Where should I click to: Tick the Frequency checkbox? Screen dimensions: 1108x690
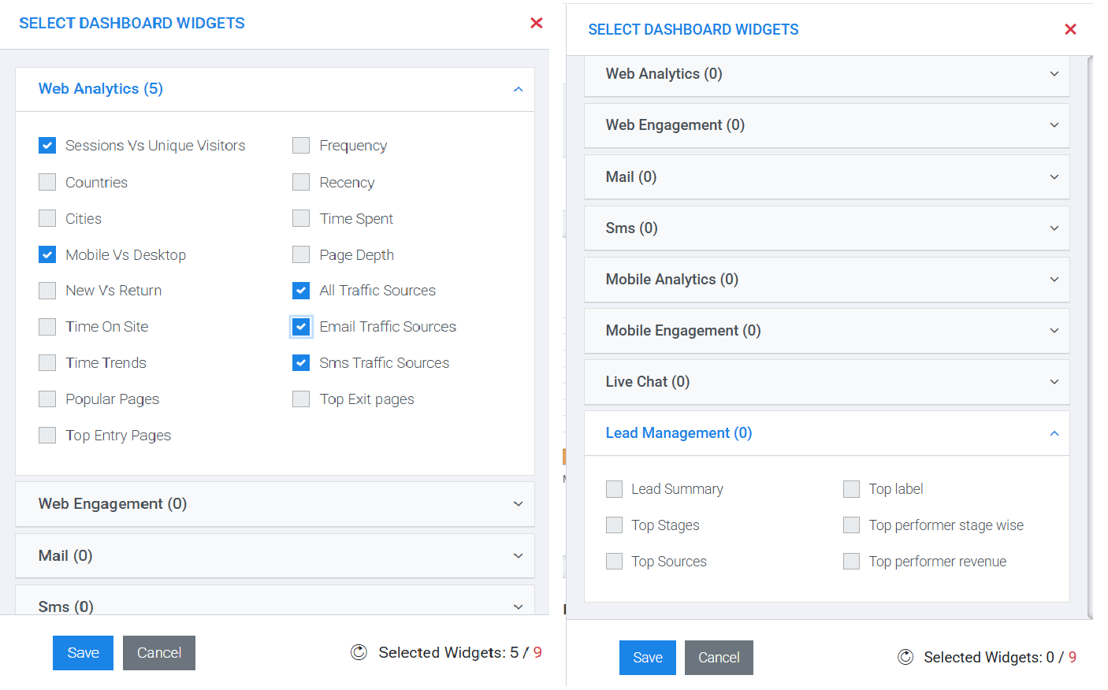point(301,146)
